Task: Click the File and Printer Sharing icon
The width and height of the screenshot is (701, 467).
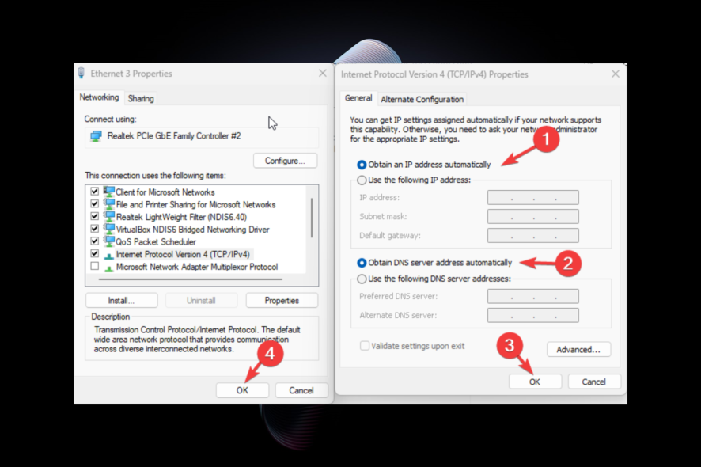Action: coord(109,204)
